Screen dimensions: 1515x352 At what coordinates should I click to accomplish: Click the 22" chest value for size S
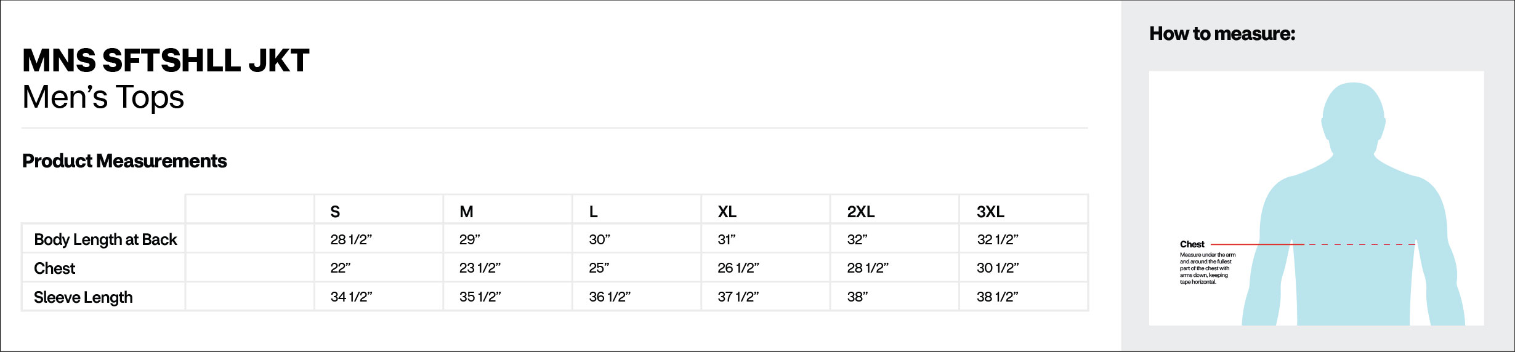341,268
